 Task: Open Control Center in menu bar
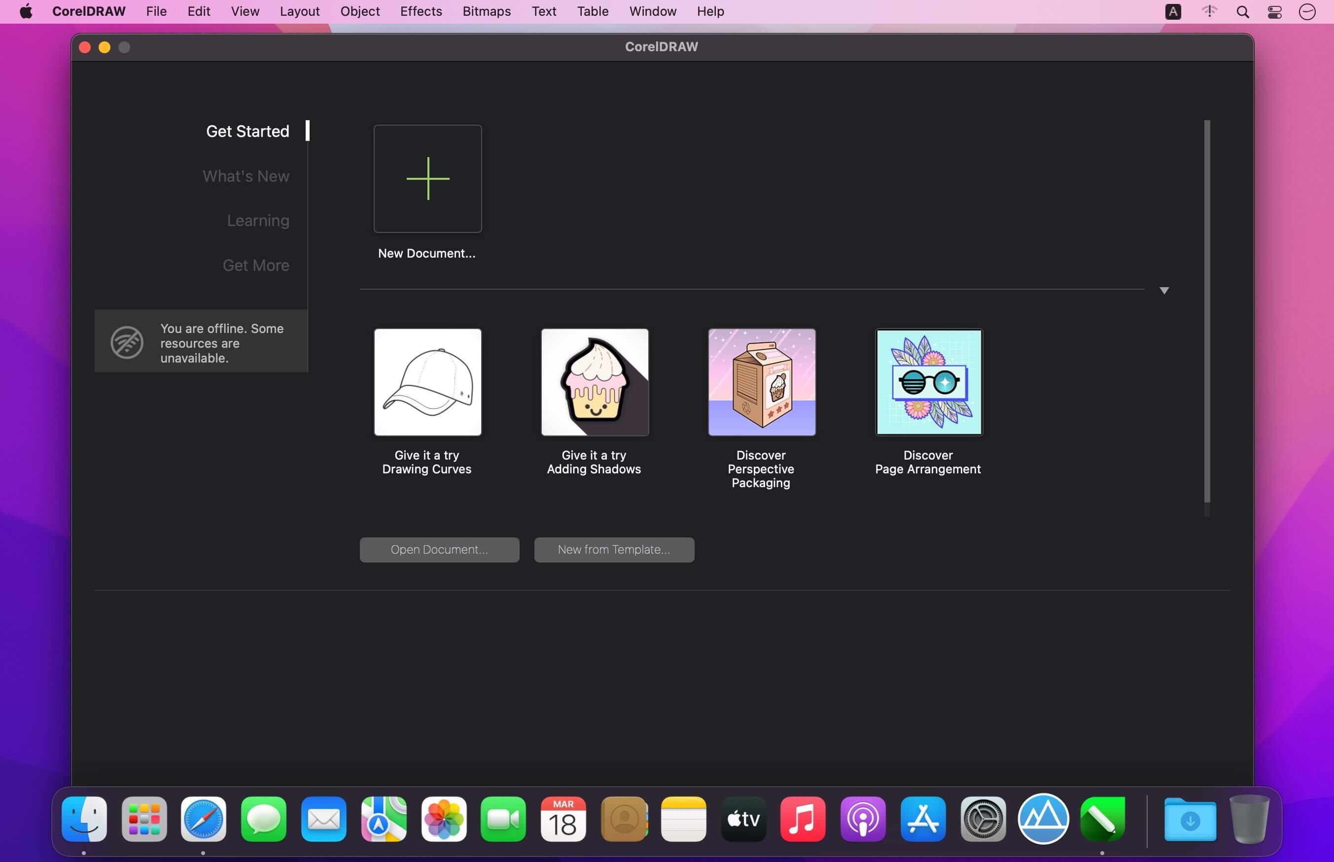(1275, 12)
